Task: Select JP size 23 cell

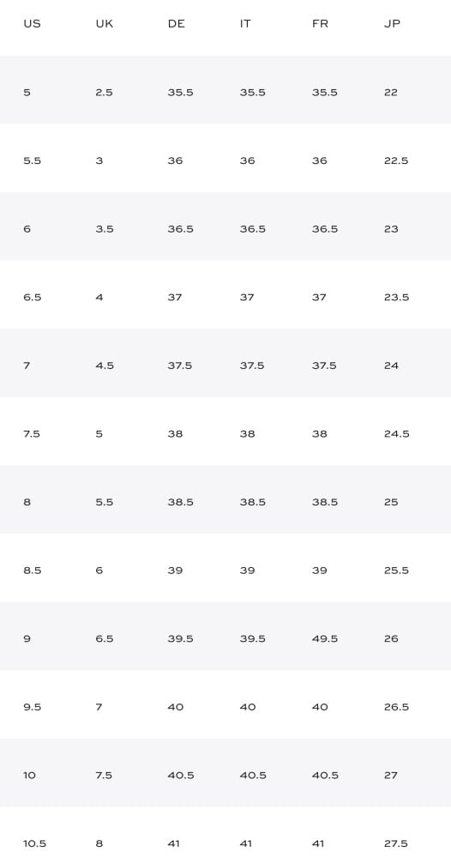Action: (x=391, y=229)
